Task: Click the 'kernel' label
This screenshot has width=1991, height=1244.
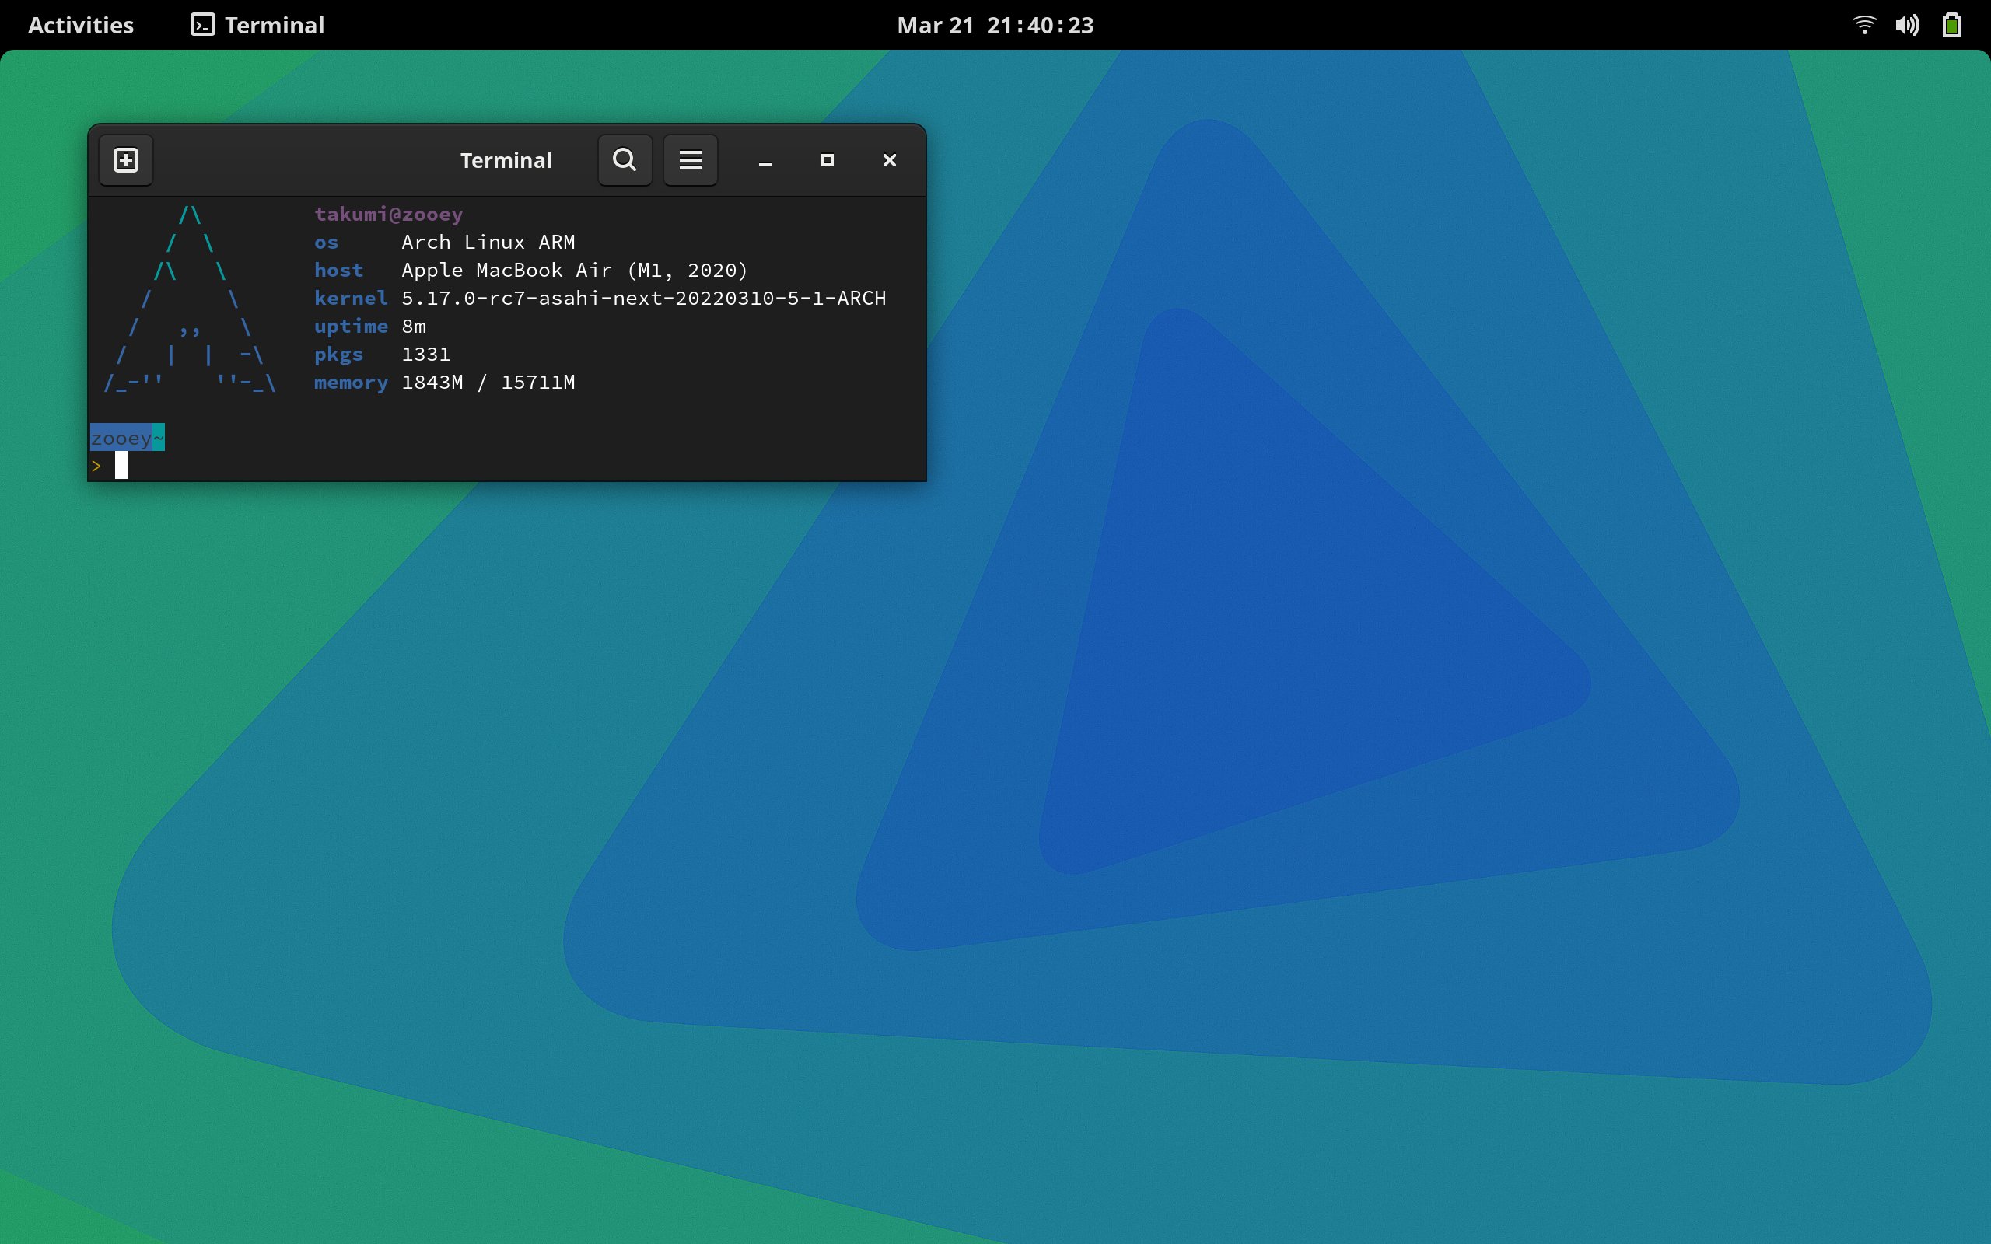Action: click(x=352, y=299)
